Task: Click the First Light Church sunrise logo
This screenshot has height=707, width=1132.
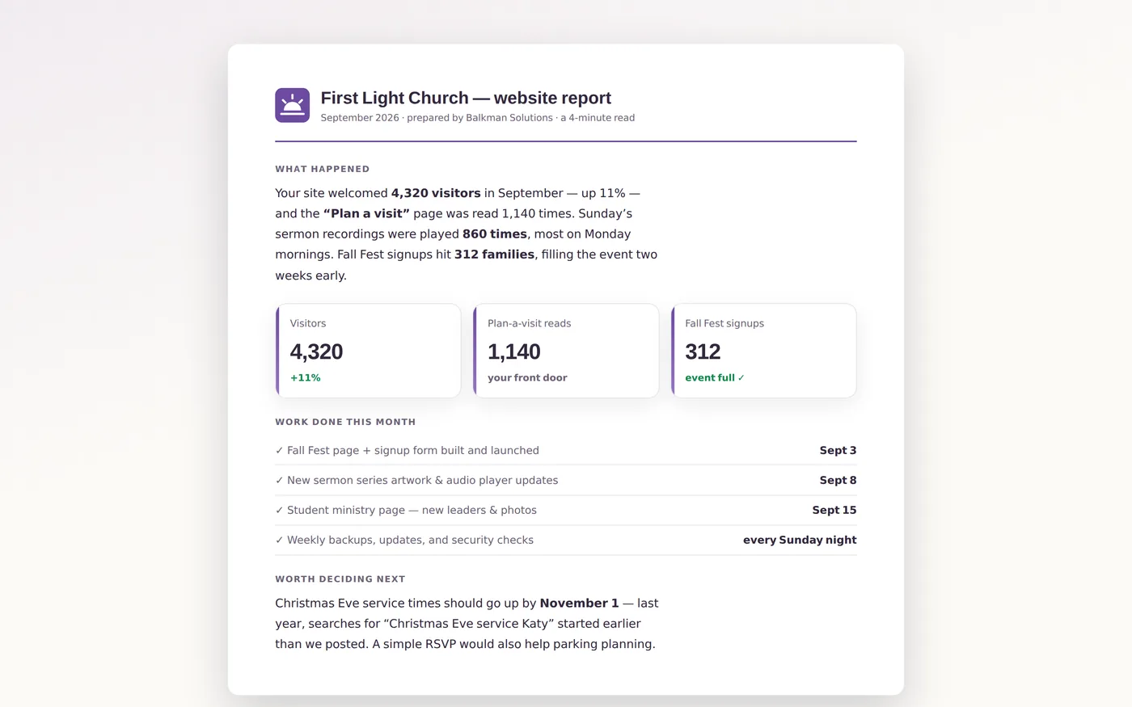Action: point(292,105)
